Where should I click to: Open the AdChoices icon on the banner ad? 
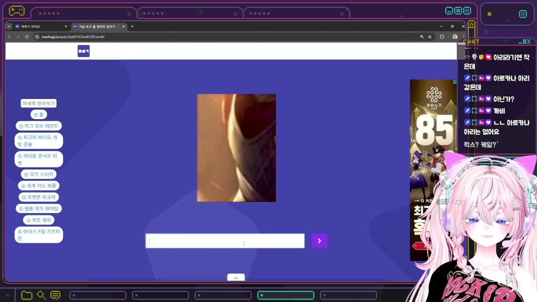point(455,82)
